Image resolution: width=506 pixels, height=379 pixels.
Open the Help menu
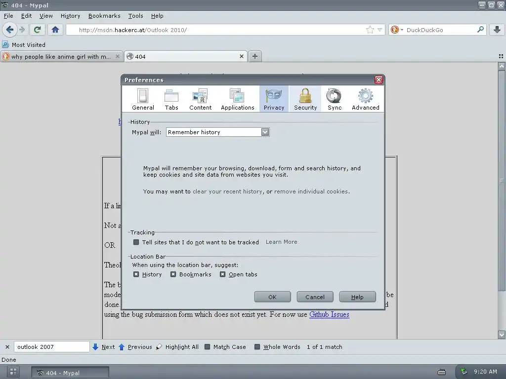(157, 16)
